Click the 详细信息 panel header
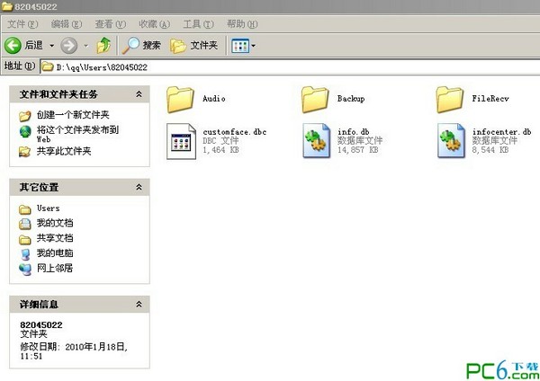Image resolution: width=540 pixels, height=381 pixels. (79, 304)
